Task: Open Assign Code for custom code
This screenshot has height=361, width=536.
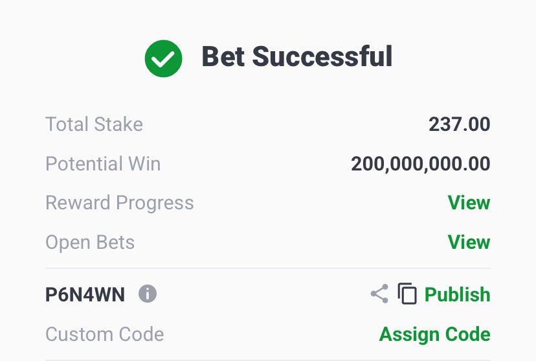Action: pos(435,334)
